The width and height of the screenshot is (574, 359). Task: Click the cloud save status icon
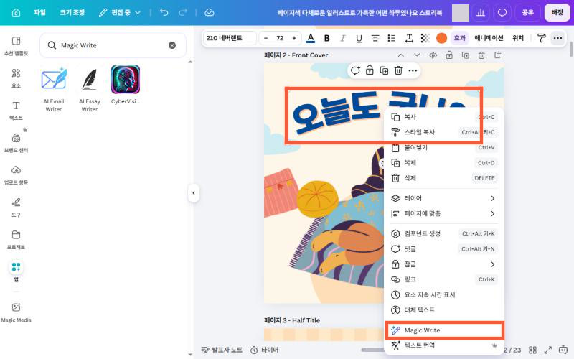pyautogui.click(x=209, y=13)
